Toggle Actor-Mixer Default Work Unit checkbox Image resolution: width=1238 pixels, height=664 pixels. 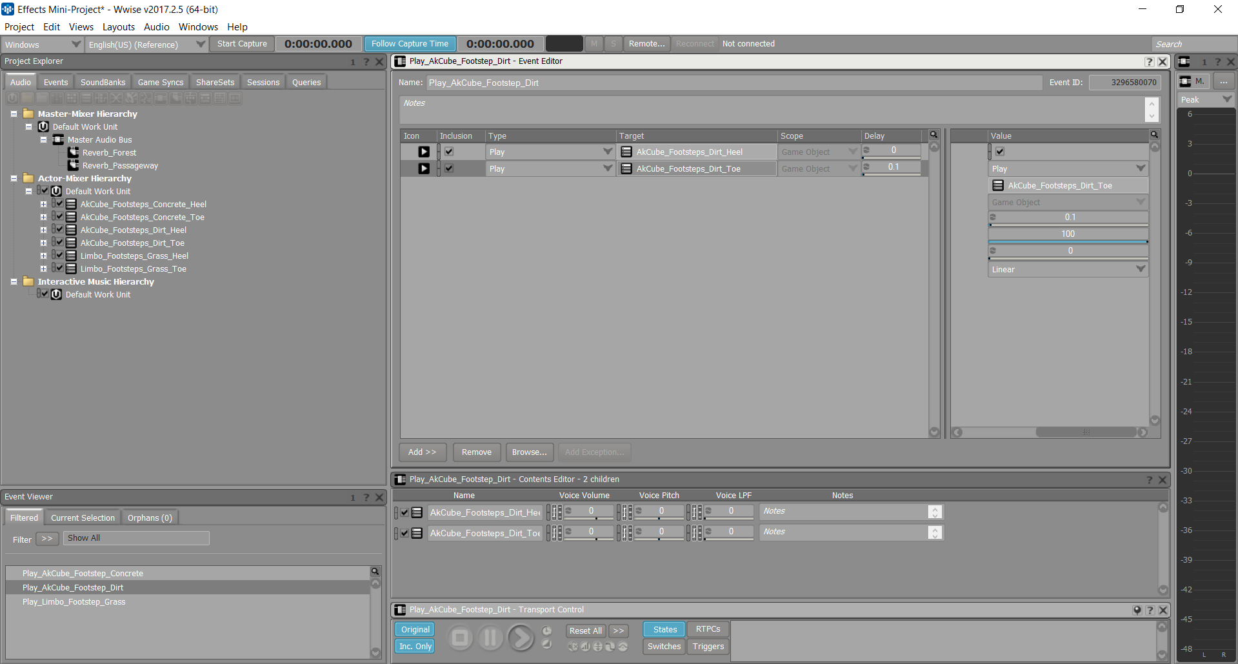[x=45, y=191]
